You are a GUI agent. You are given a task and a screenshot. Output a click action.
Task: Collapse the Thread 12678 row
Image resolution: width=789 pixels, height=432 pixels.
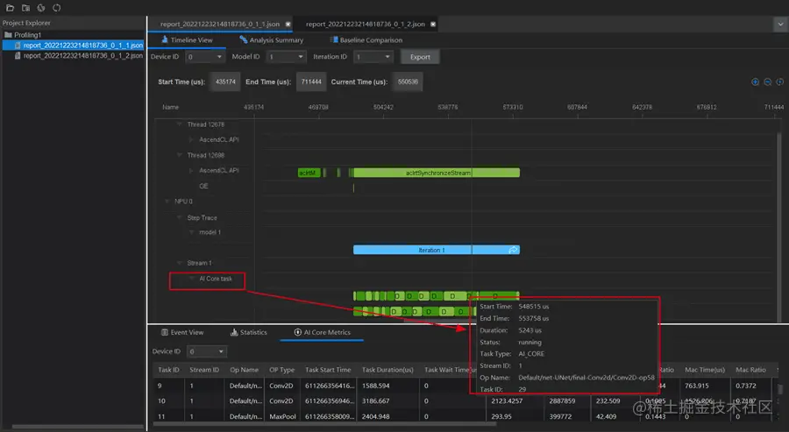tap(179, 124)
